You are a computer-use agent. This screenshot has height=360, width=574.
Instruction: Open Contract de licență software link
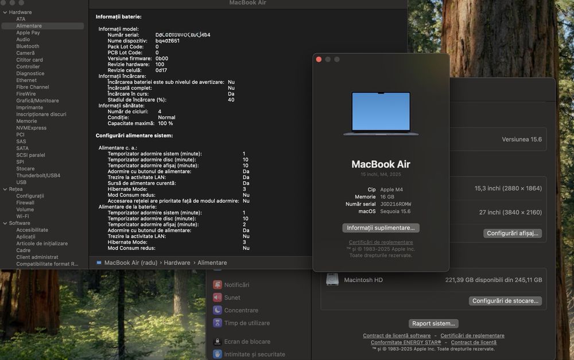[397, 335]
